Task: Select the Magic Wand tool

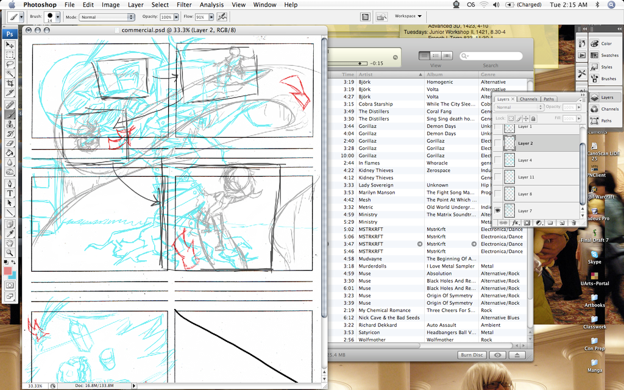Action: (10, 74)
